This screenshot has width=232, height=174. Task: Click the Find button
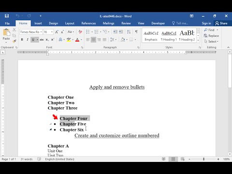point(209,30)
